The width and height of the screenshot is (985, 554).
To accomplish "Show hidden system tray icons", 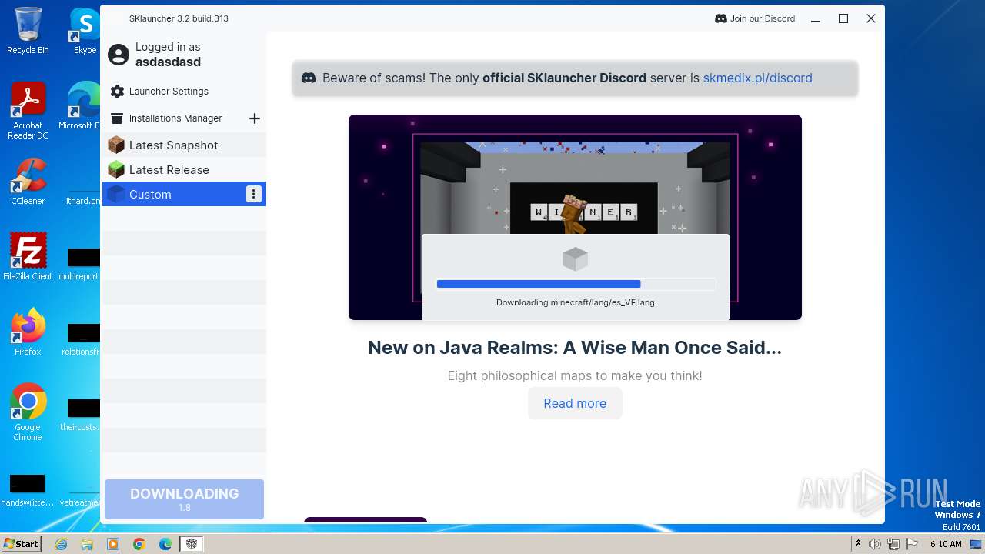I will (859, 544).
